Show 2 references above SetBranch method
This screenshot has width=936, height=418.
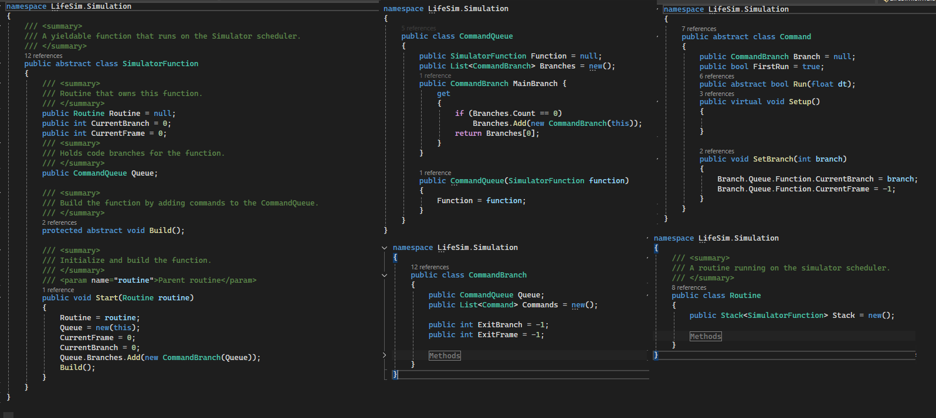(717, 151)
